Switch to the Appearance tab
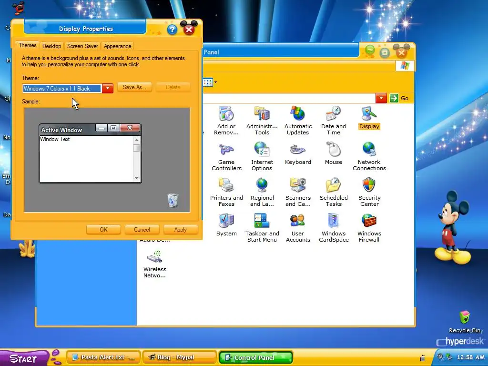This screenshot has width=488, height=366. (117, 46)
